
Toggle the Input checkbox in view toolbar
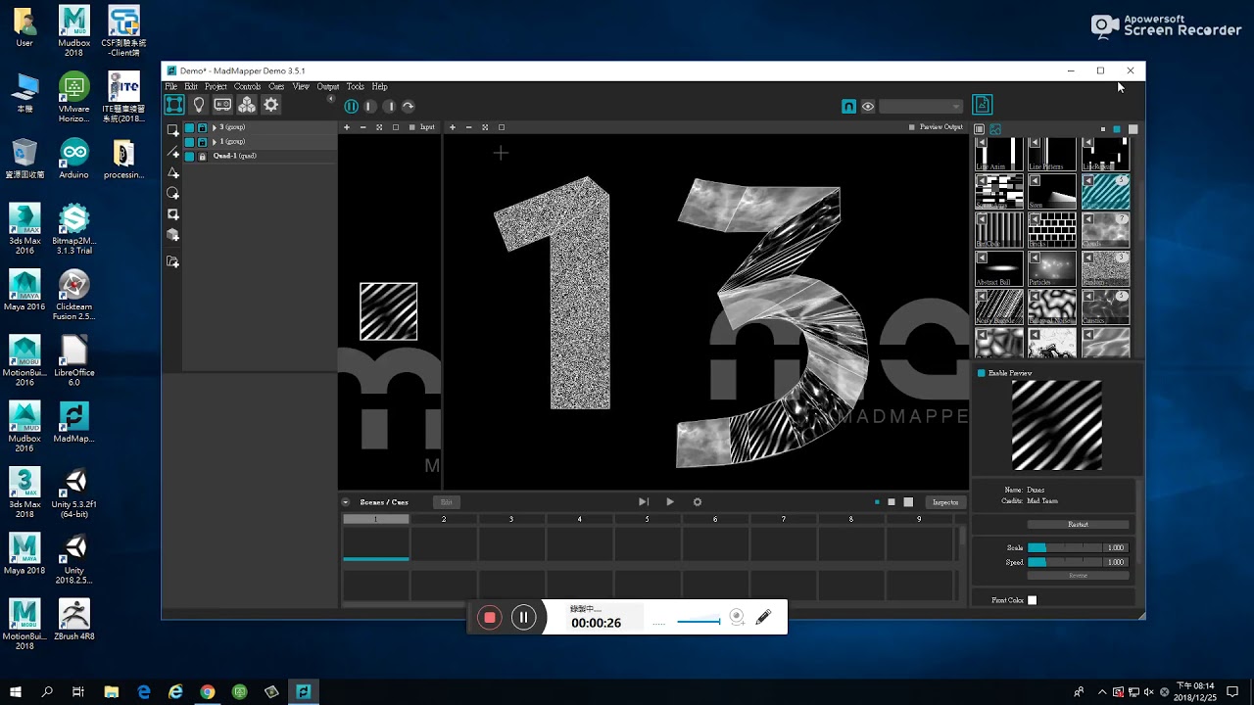(x=412, y=127)
